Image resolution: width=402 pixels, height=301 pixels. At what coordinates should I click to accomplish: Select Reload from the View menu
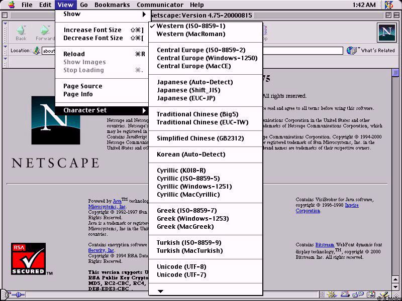click(x=102, y=54)
